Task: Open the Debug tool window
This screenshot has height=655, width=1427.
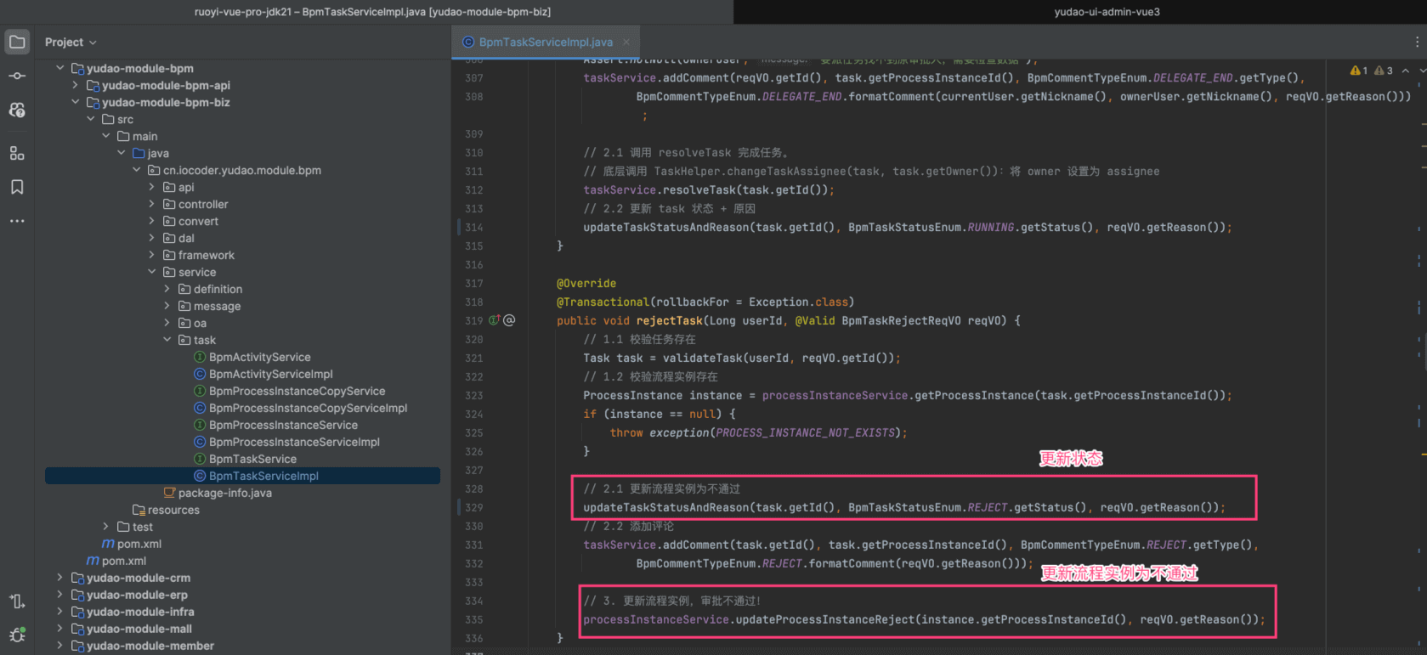Action: coord(17,635)
